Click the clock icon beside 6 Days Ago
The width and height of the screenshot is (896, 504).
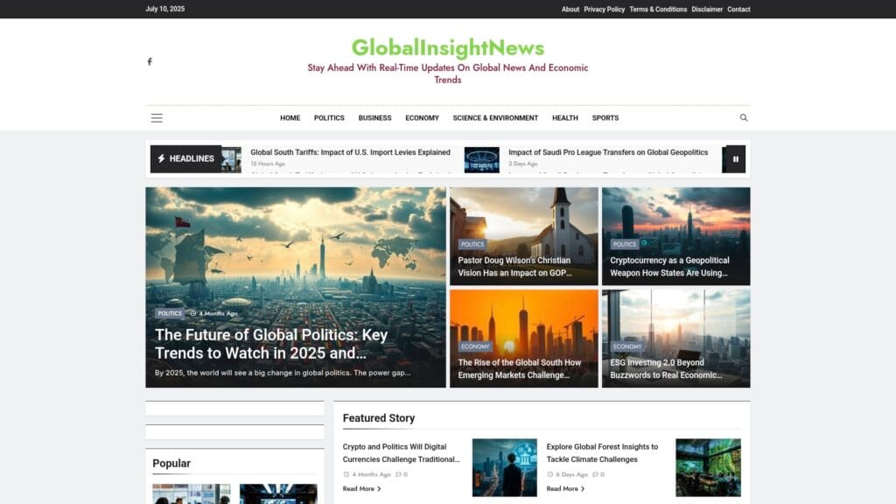point(549,474)
